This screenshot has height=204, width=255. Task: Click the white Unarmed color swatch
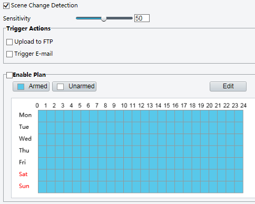60,87
